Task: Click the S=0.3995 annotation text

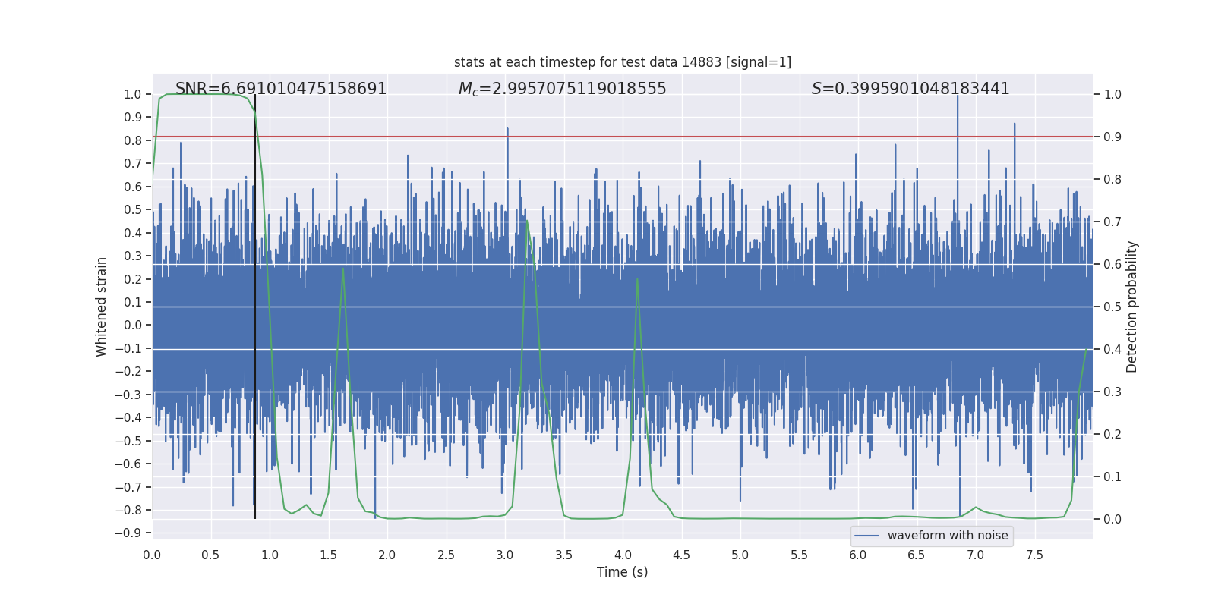Action: 910,89
